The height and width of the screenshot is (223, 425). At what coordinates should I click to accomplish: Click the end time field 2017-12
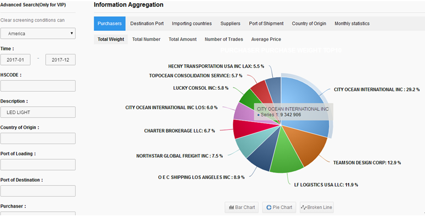point(60,60)
